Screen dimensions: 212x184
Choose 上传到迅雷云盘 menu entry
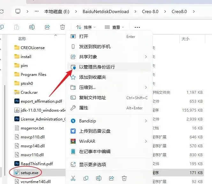109,131
